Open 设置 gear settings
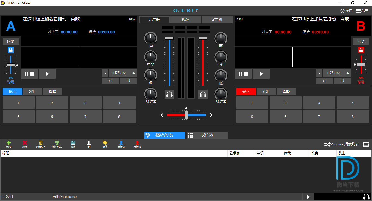Image resolution: width=372 pixels, height=201 pixels. click(346, 11)
